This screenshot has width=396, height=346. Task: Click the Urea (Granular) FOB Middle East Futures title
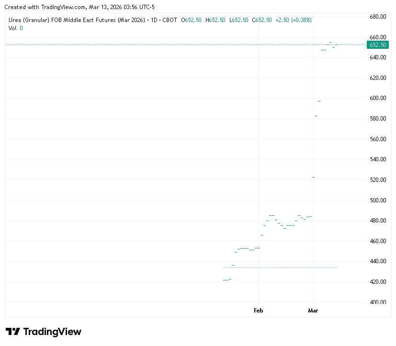coord(77,20)
